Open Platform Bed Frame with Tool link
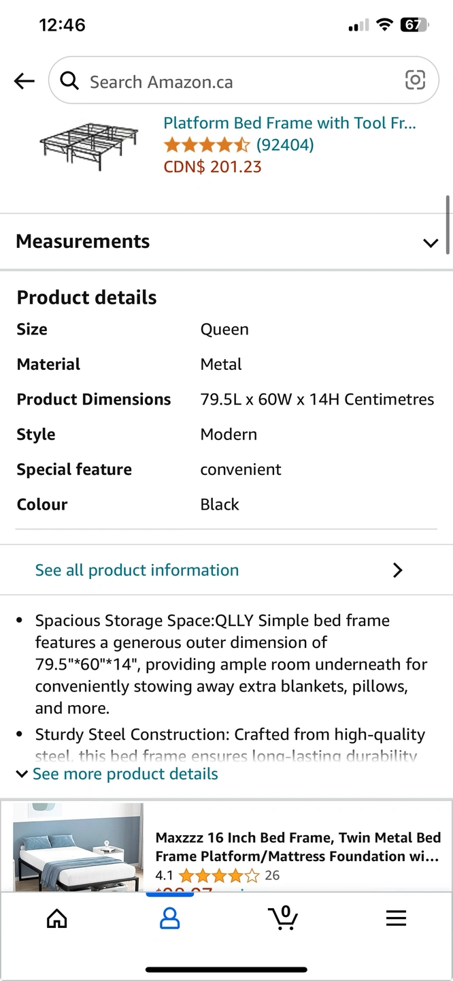This screenshot has height=981, width=453. pos(289,123)
